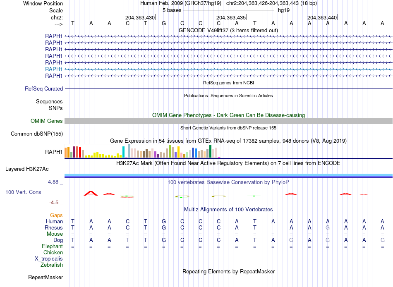This screenshot has width=393, height=287.
Task: Click the RepeatMasker track label
Action: coord(46,277)
